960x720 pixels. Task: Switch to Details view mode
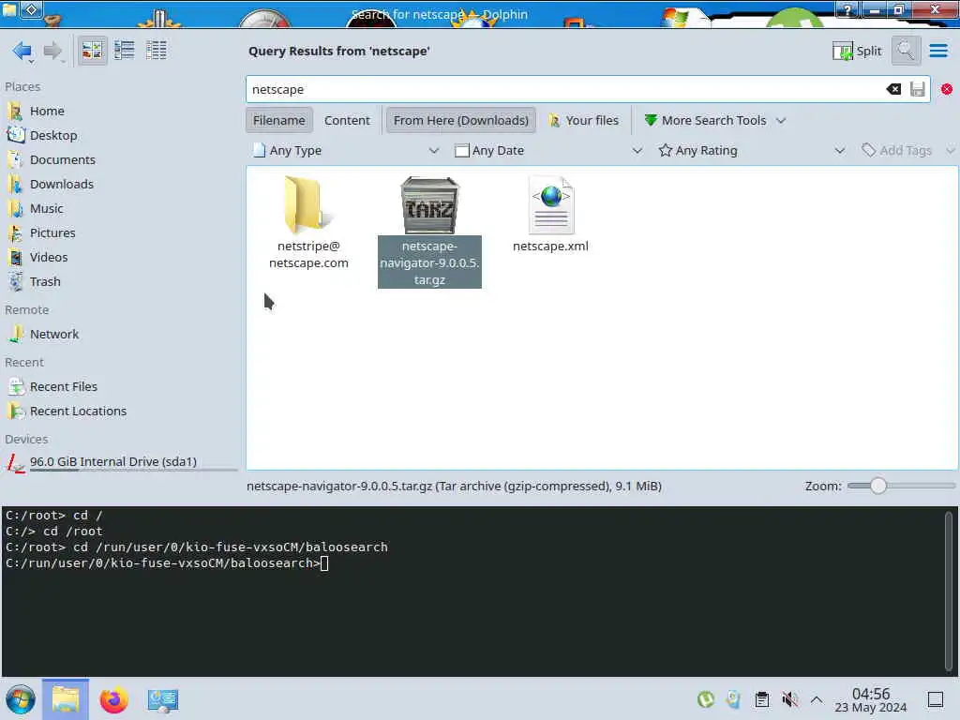157,51
